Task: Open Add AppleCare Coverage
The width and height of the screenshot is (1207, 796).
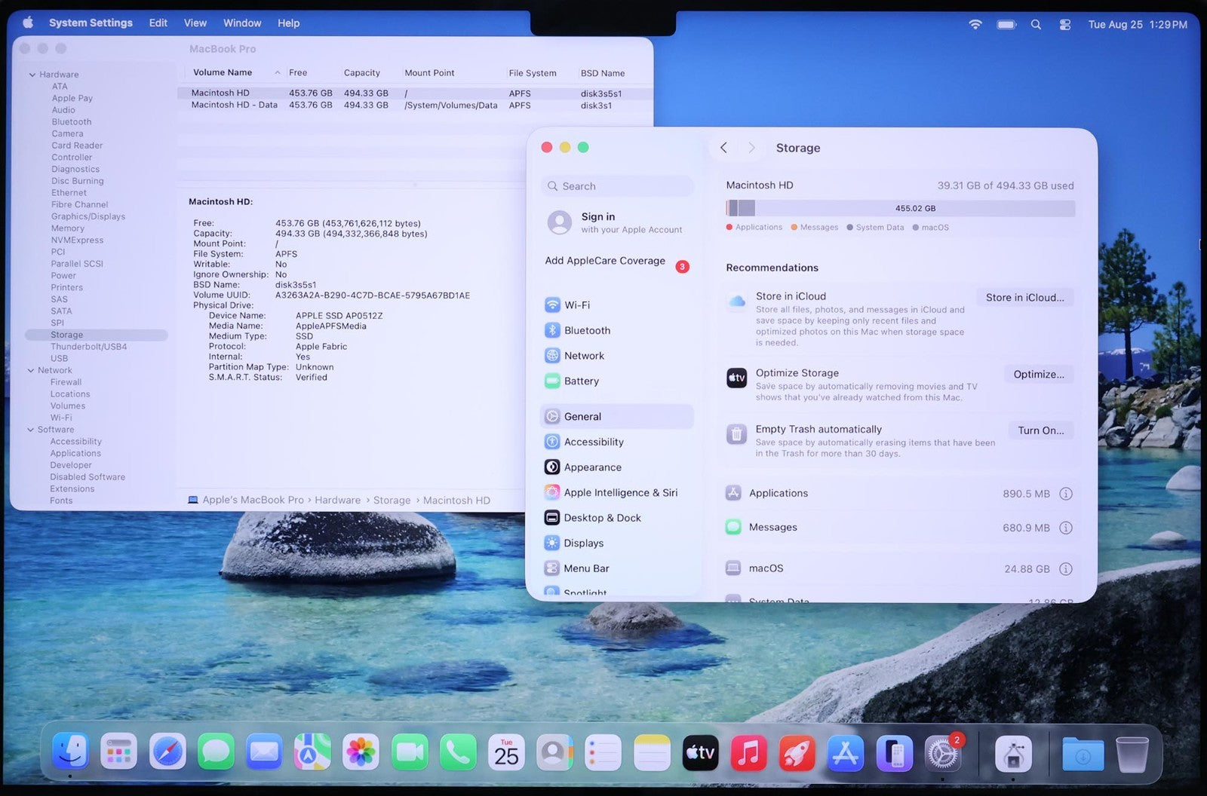Action: click(616, 262)
